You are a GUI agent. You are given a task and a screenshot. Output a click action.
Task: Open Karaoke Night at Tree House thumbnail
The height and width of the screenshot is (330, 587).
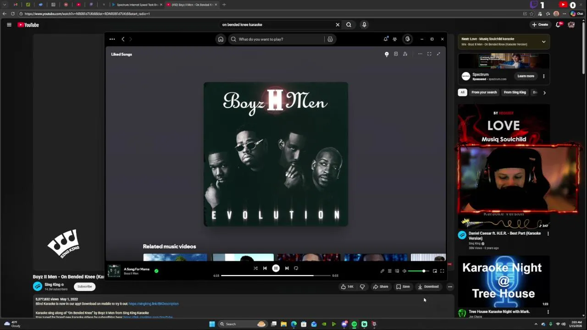504,281
